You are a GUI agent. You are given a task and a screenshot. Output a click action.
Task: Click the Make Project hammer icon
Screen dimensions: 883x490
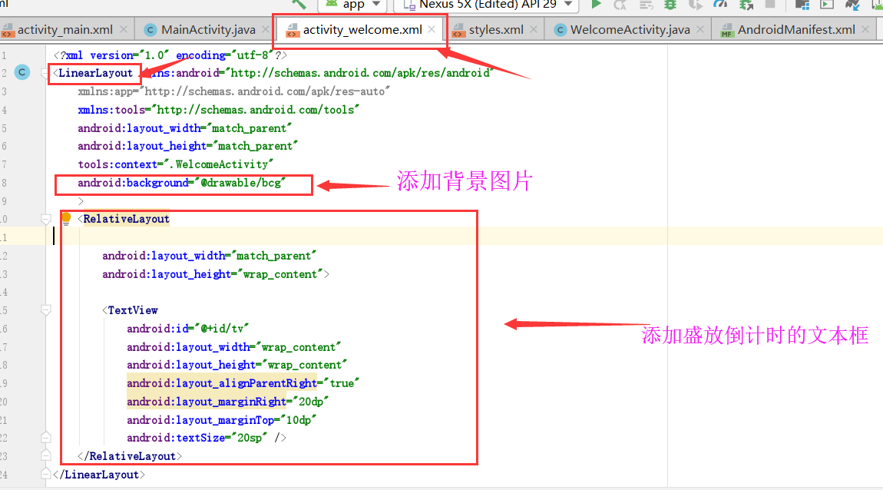299,4
